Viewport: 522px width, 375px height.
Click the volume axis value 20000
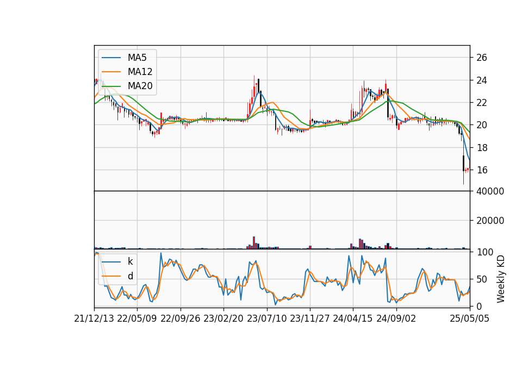(x=490, y=221)
